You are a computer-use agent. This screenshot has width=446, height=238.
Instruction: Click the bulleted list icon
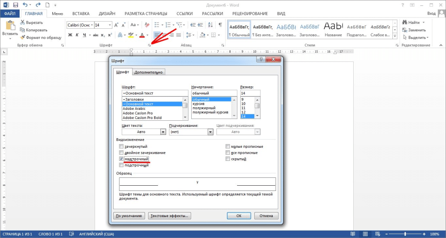pos(157,25)
